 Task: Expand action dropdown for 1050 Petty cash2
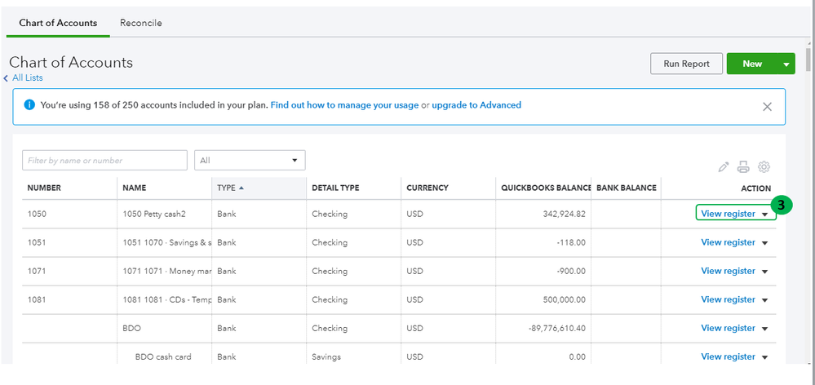click(x=765, y=214)
